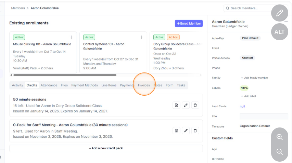Click the enrollments horizontal scrollbar

65,75
